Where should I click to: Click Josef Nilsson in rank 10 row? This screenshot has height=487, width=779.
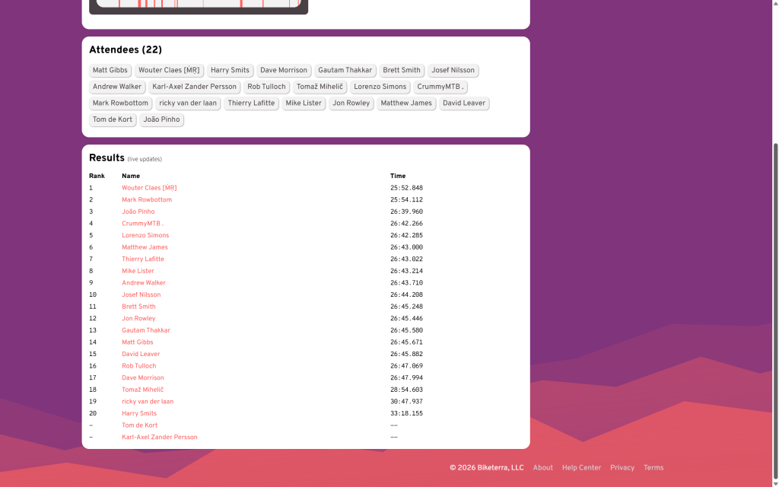click(x=141, y=295)
